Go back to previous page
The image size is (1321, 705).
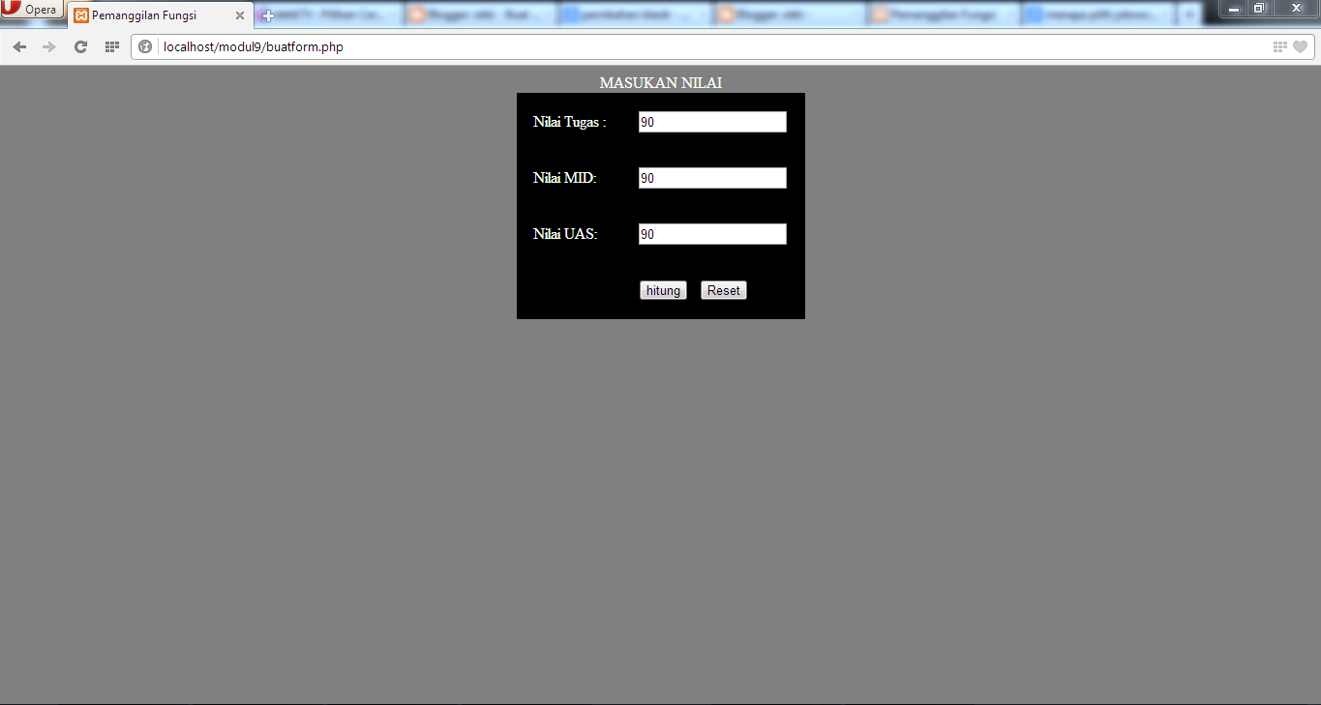[19, 46]
